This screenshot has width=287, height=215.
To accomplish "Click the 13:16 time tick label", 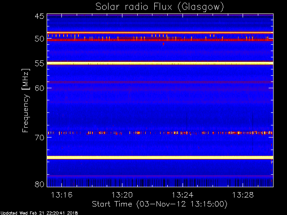I will [x=62, y=195].
